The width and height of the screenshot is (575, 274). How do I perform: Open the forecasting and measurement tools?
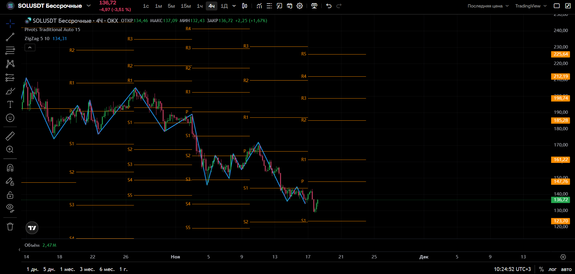pos(10,78)
